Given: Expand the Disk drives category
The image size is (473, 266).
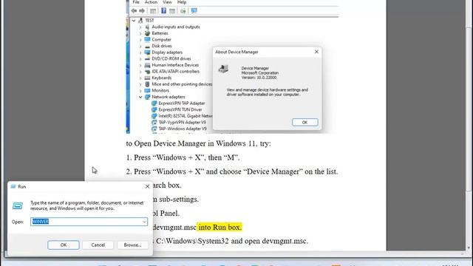Looking at the screenshot, I should 140,46.
